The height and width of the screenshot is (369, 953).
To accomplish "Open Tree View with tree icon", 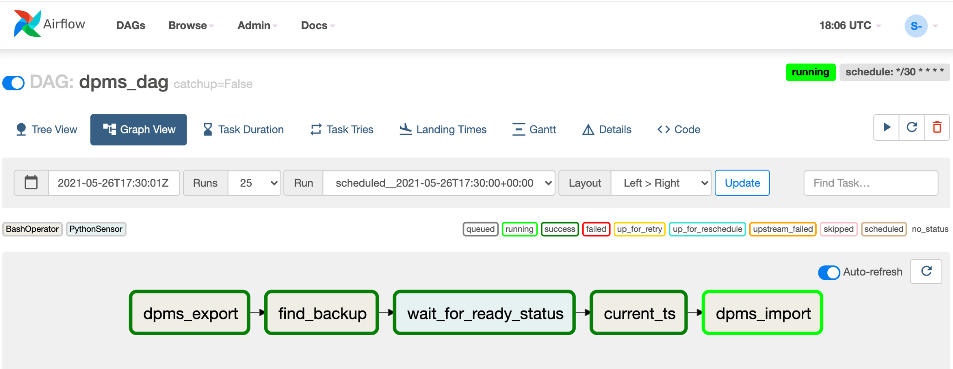I will click(47, 130).
